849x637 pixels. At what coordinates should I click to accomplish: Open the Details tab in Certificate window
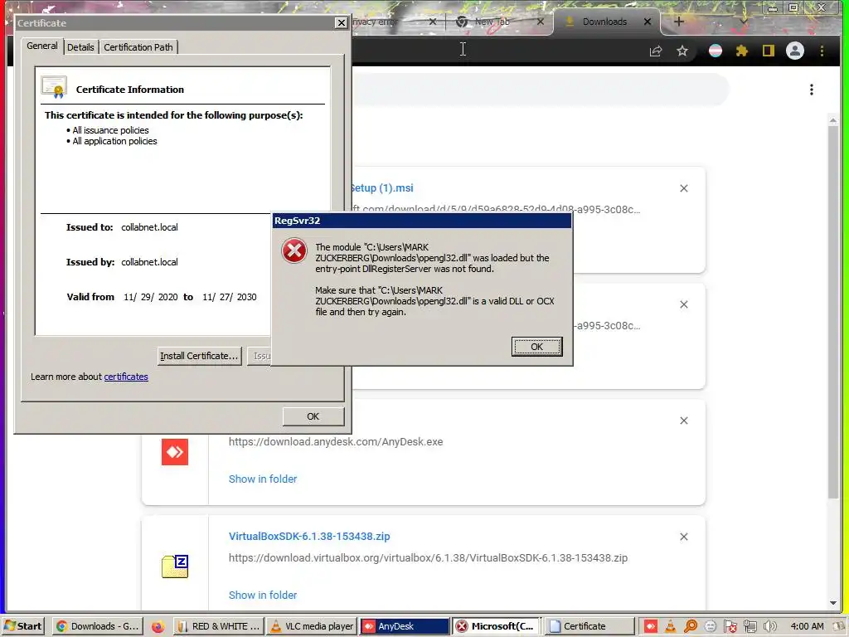[80, 47]
